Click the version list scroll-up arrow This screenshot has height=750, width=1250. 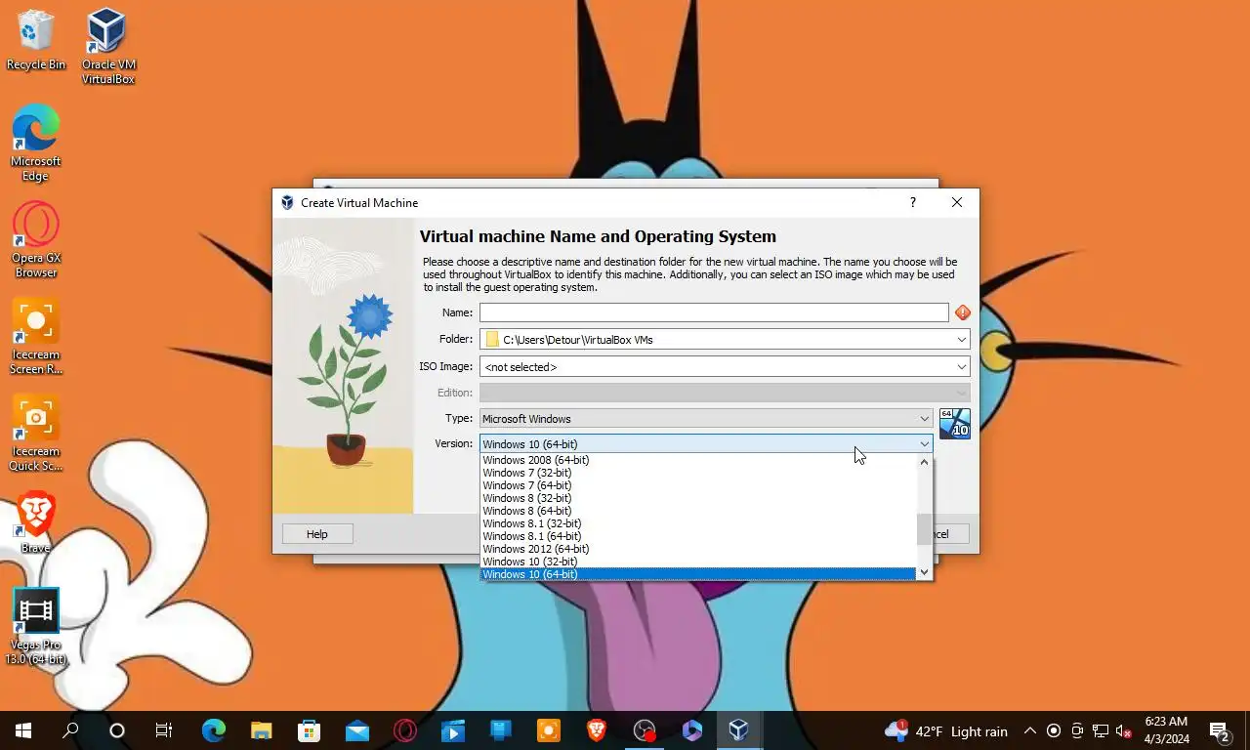924,462
